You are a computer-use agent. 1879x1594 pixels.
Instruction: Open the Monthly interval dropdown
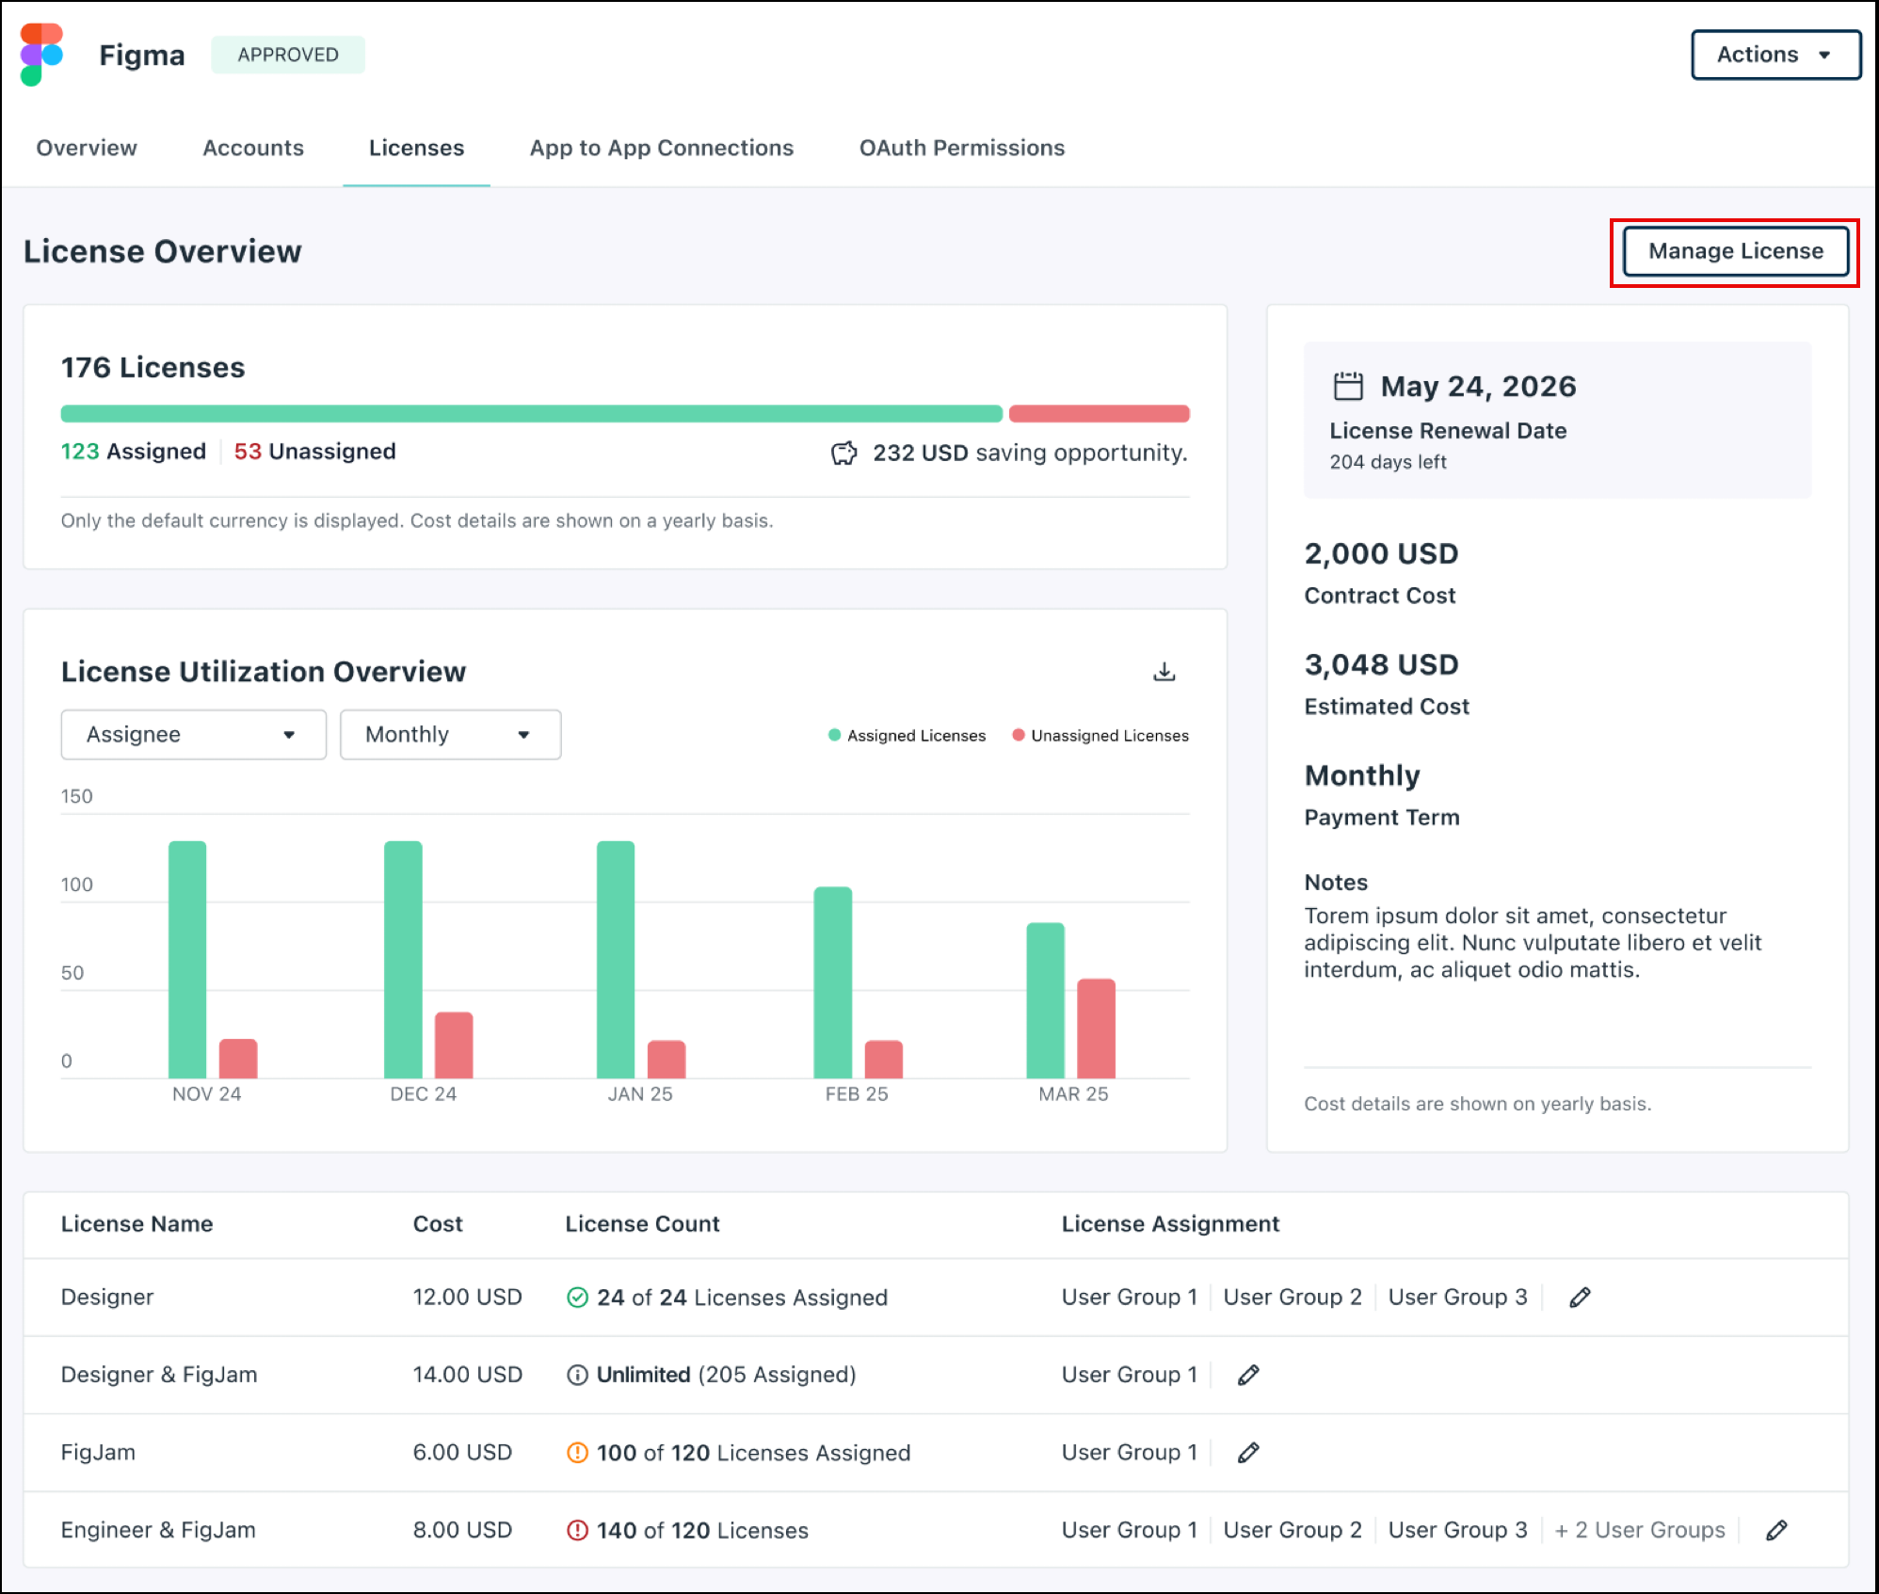[450, 734]
